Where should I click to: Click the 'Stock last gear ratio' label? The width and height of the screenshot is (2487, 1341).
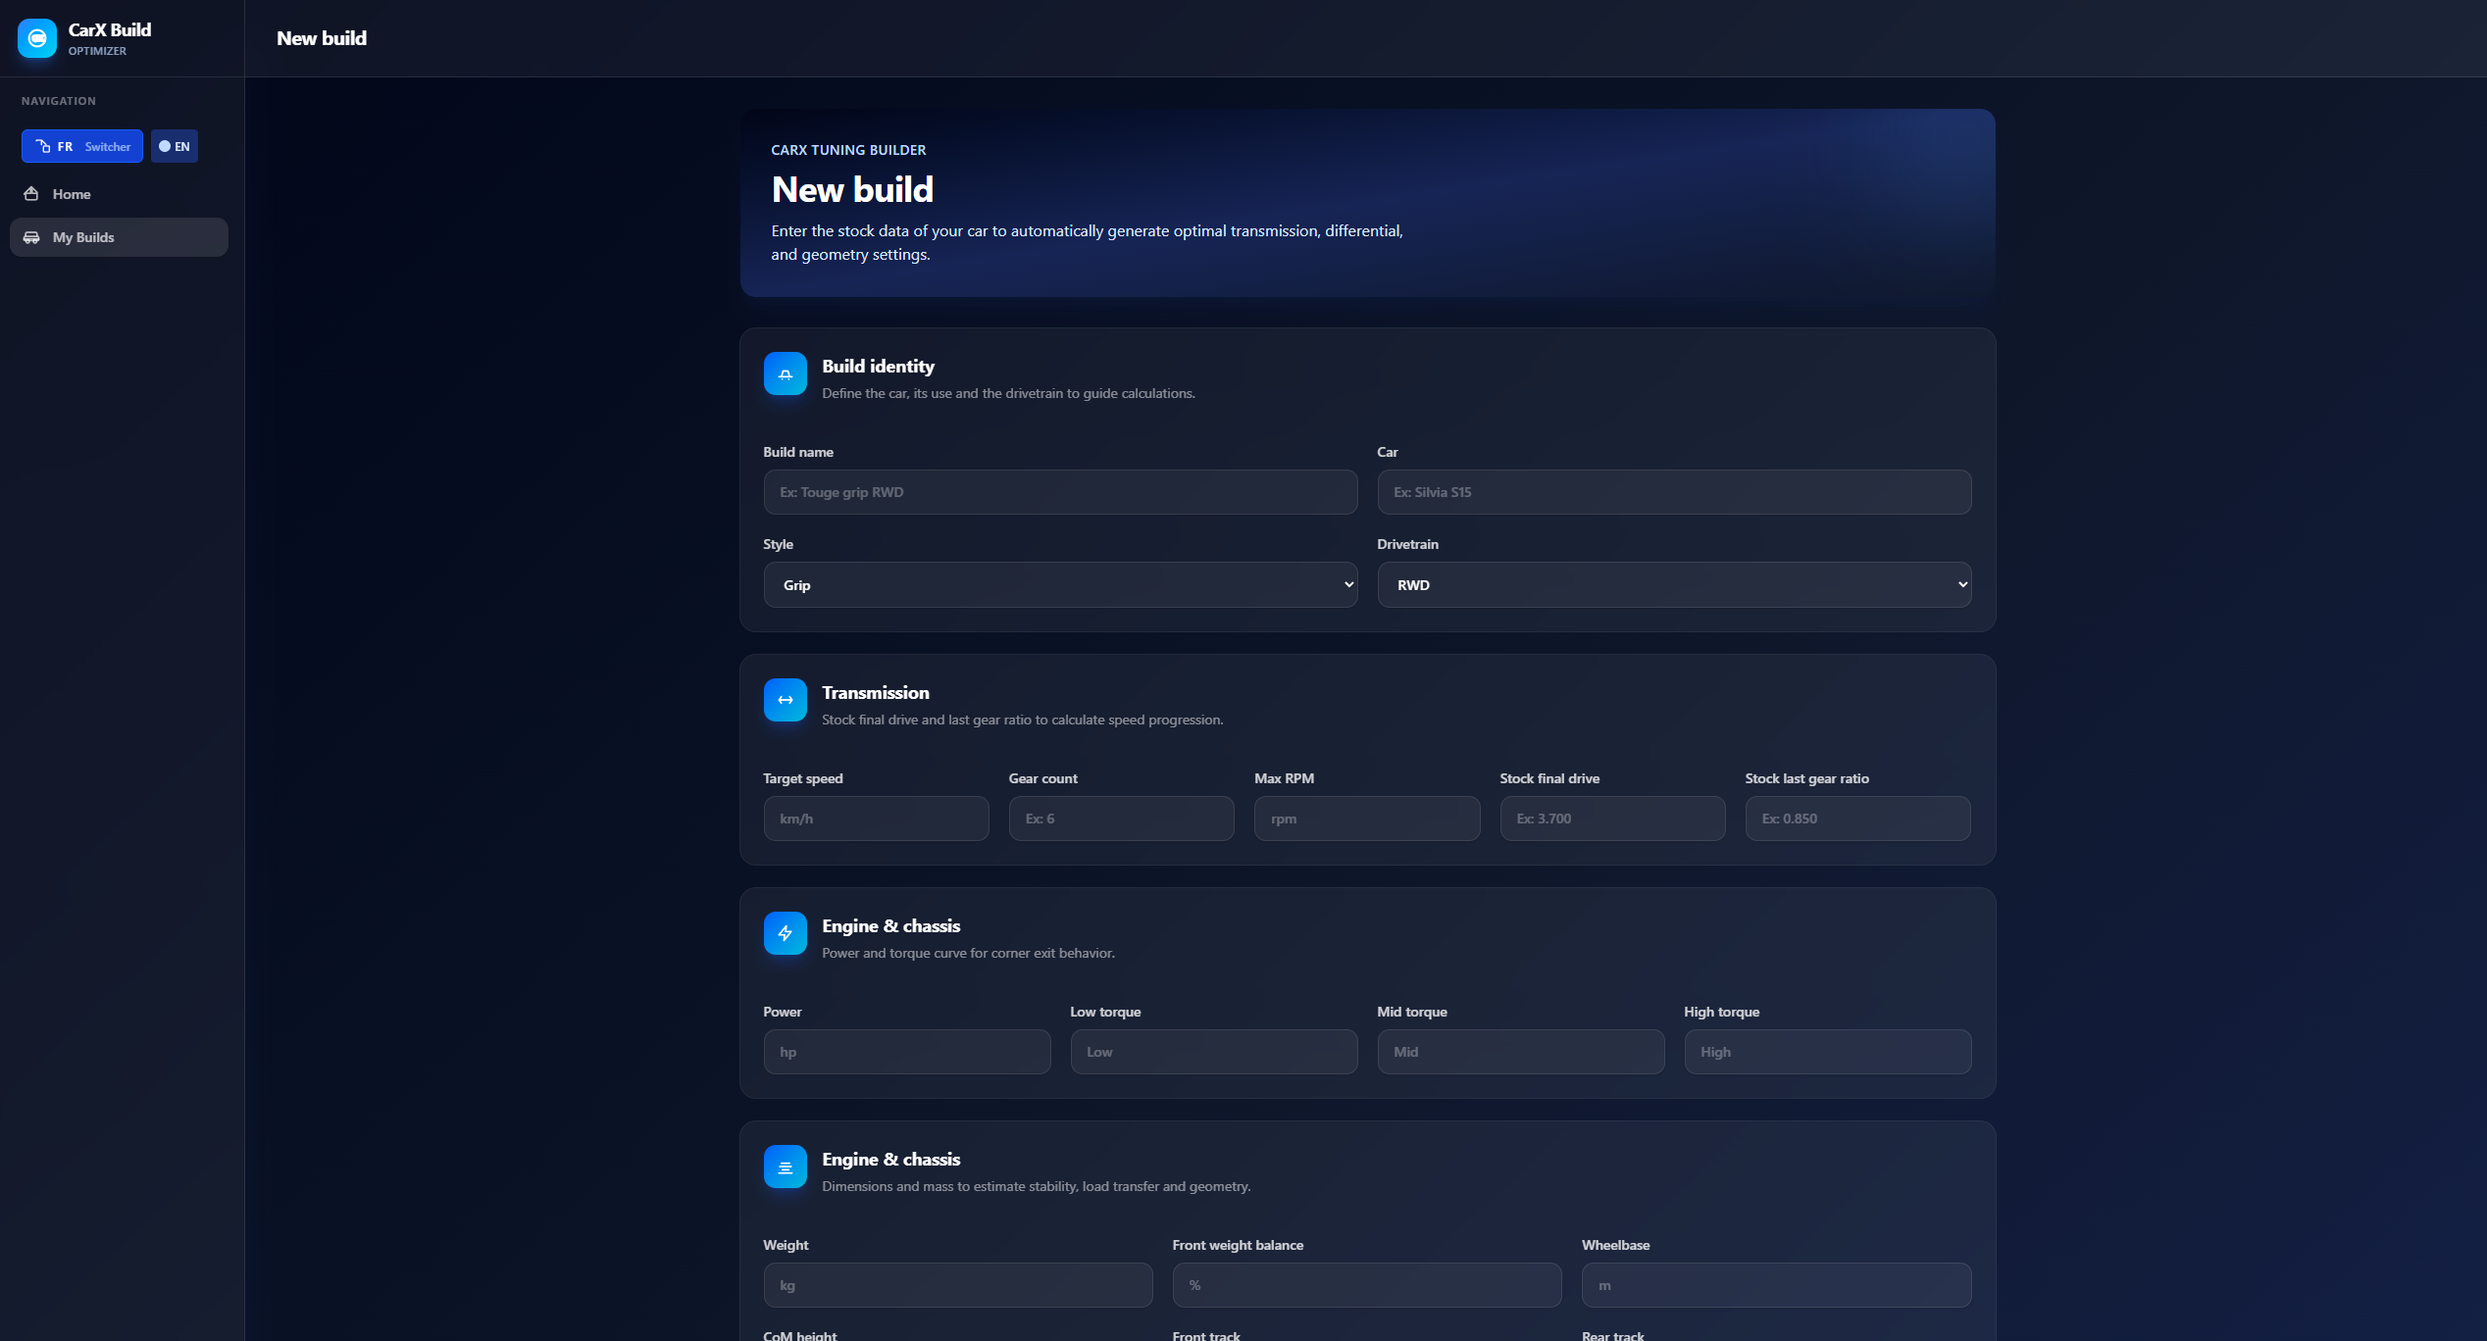(x=1806, y=778)
